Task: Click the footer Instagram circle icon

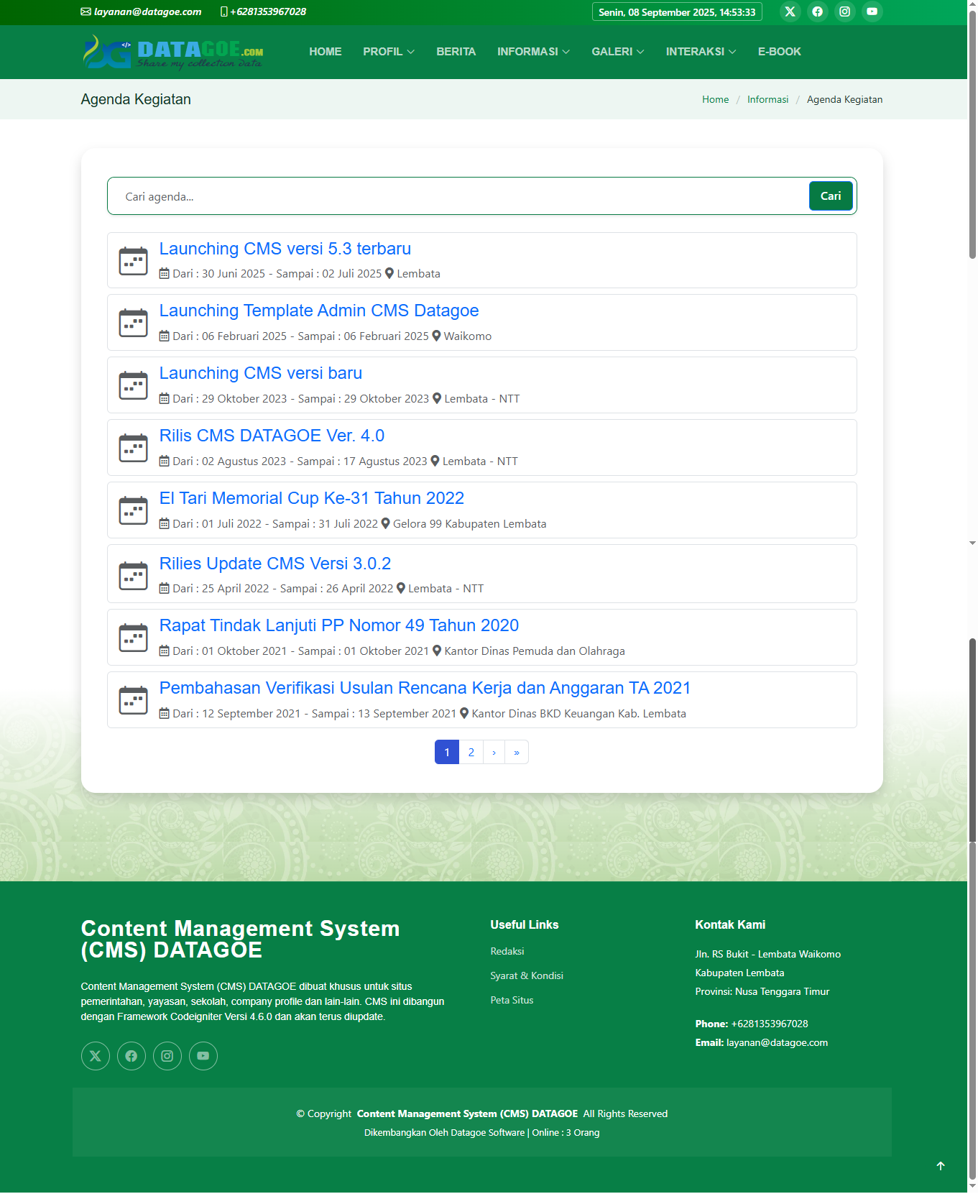Action: [167, 1056]
